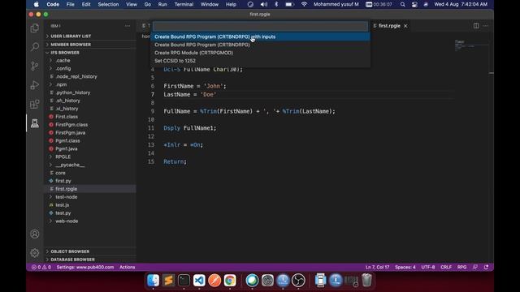Select first.rpgle in IFS Browser

90,189
